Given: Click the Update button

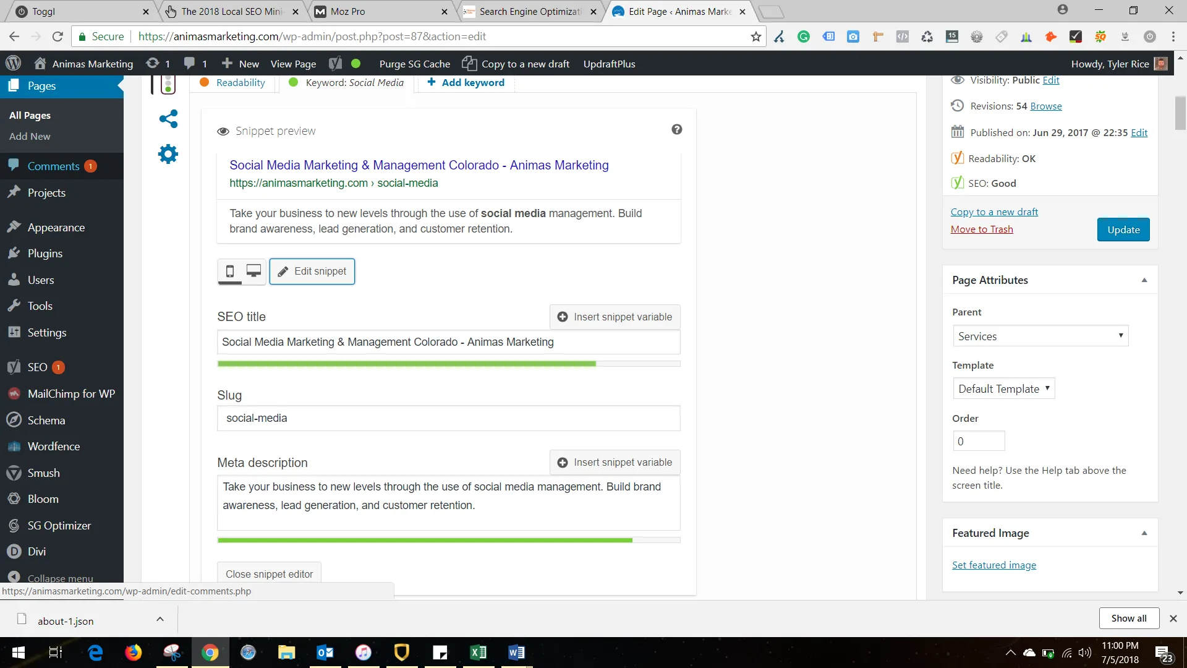Looking at the screenshot, I should click(1123, 229).
